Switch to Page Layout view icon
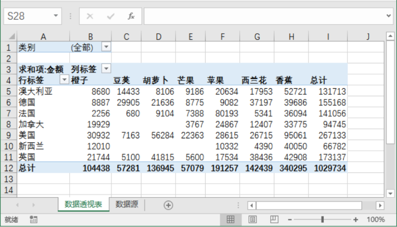This screenshot has width=397, height=227. (253, 219)
